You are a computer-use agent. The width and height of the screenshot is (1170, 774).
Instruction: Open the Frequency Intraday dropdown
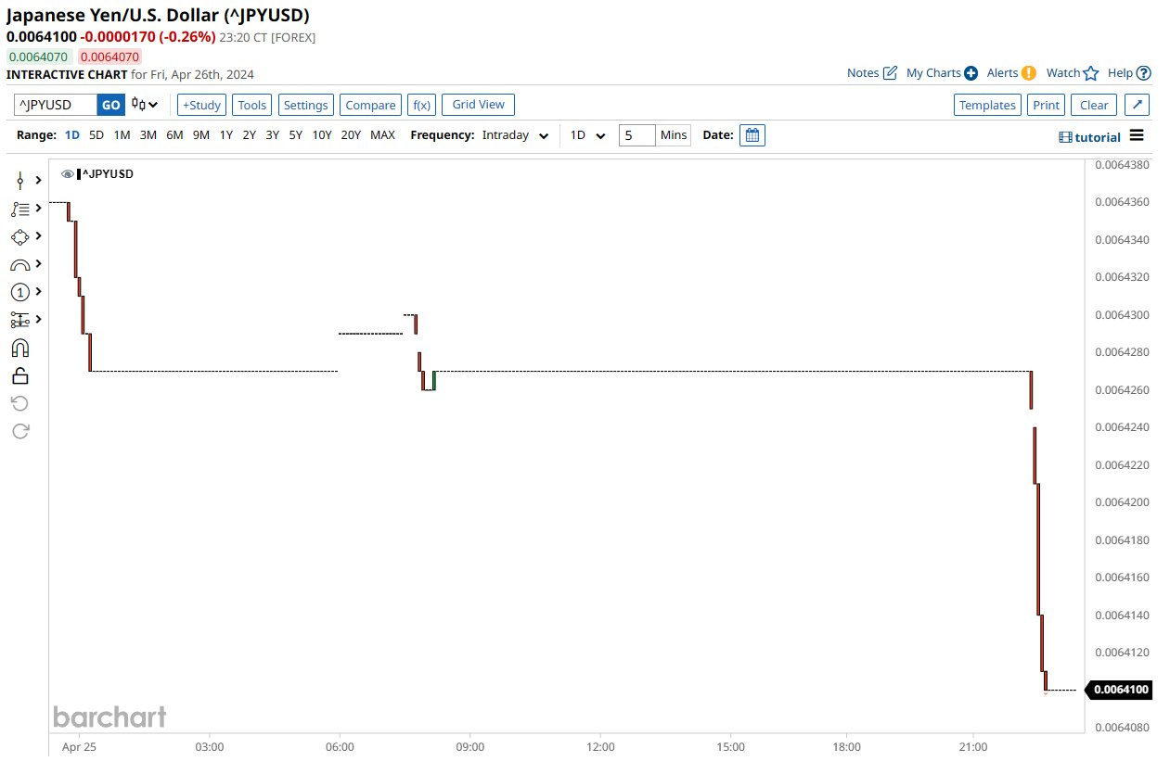(516, 135)
